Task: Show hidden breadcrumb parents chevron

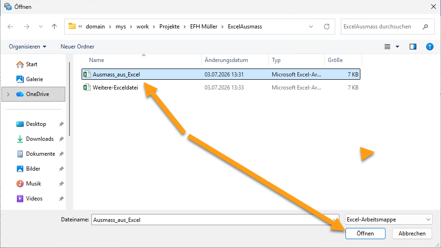Action: (x=80, y=27)
